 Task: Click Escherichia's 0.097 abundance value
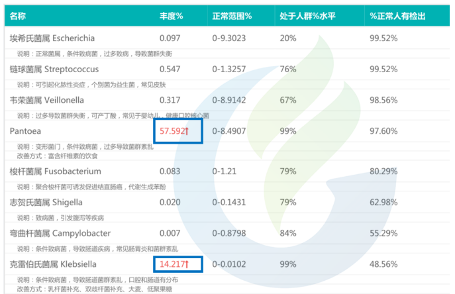coord(170,38)
